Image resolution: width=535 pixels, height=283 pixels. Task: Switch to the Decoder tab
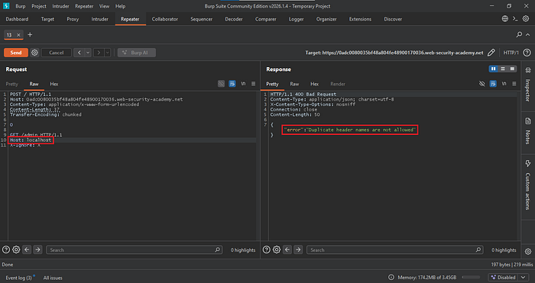[234, 19]
